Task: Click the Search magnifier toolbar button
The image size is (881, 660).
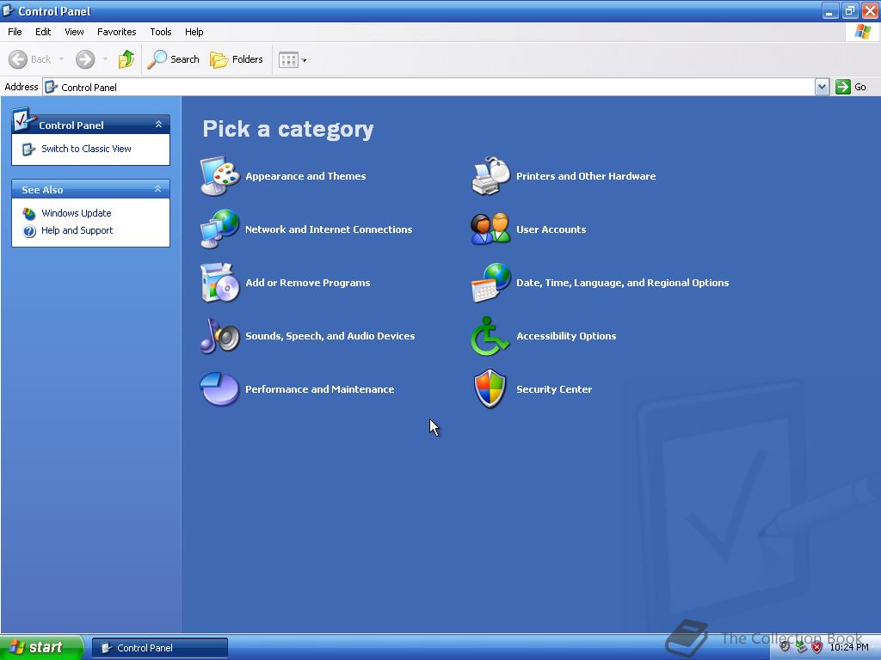Action: [173, 59]
